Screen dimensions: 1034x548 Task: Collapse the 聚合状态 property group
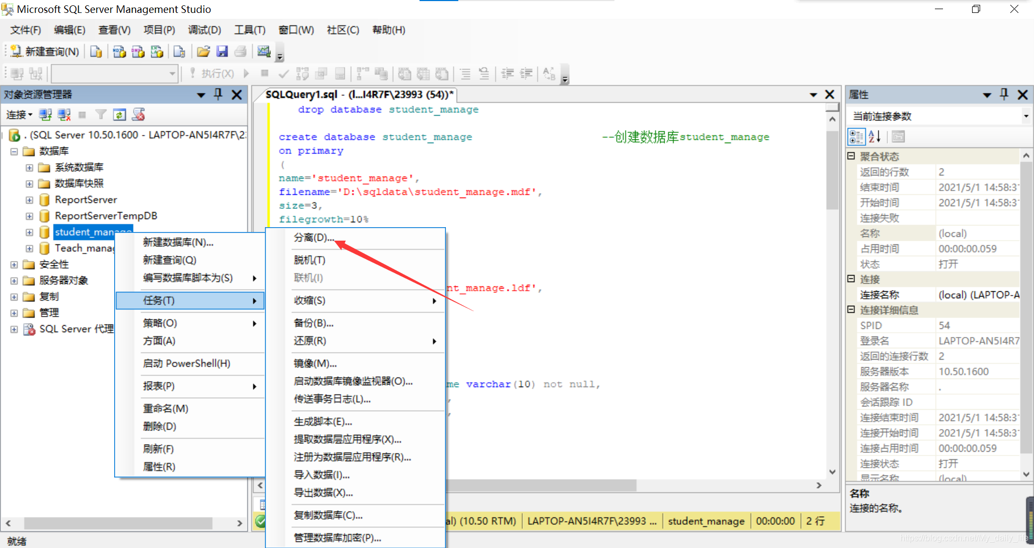click(x=851, y=156)
